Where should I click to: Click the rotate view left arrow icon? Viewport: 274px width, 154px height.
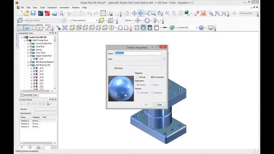pos(120,27)
